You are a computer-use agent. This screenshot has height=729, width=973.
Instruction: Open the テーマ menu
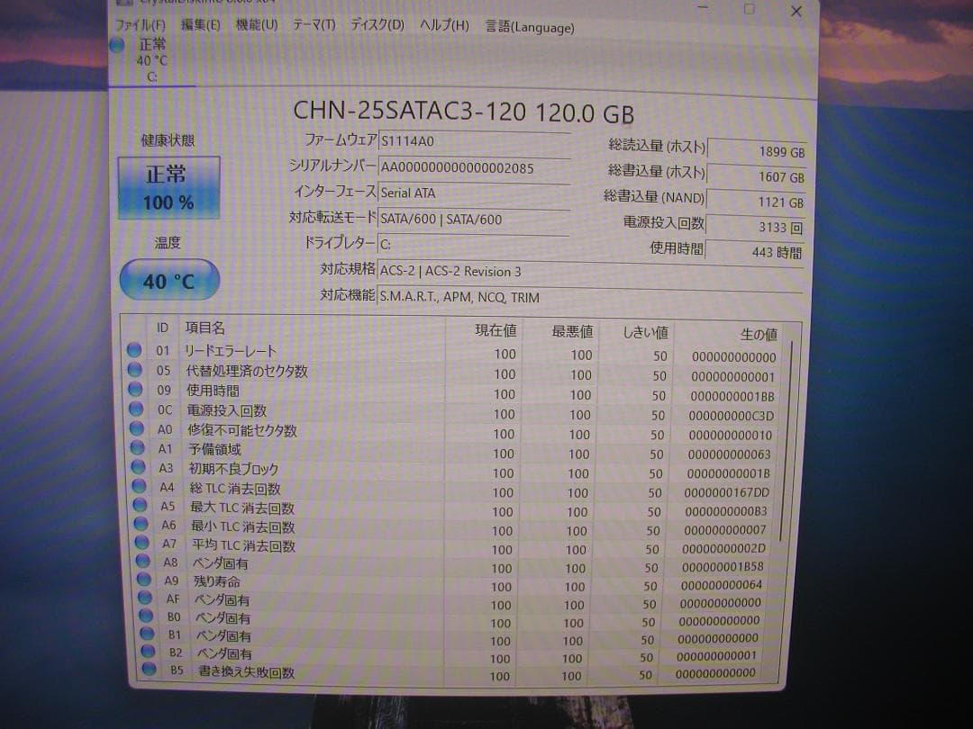[x=313, y=26]
